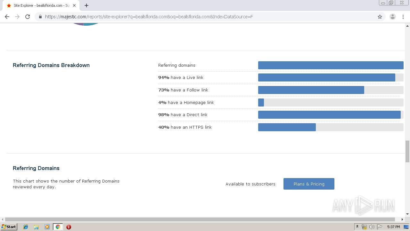Viewport: 410px width, 231px height.
Task: Select '40% have an HTTPS link' text
Action: coord(185,127)
